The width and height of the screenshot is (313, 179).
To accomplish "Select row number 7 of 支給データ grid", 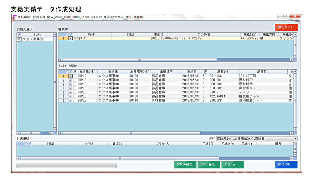I will 63,101.
